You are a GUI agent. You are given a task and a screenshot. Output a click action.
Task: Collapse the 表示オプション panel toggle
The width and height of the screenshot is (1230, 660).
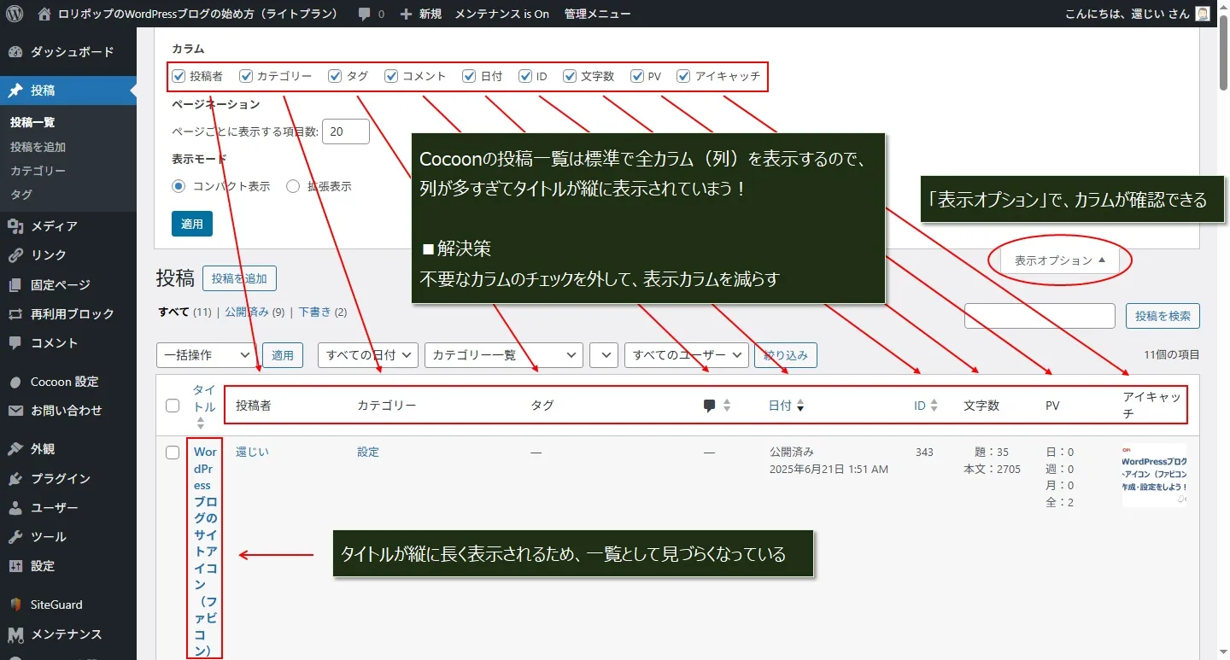click(1060, 260)
